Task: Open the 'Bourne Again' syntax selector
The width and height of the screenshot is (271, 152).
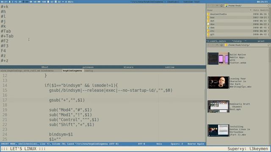Action: [x=196, y=144]
